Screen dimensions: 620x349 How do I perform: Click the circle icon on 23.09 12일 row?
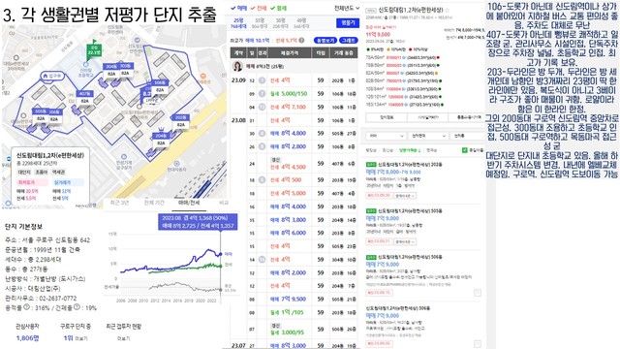click(263, 80)
